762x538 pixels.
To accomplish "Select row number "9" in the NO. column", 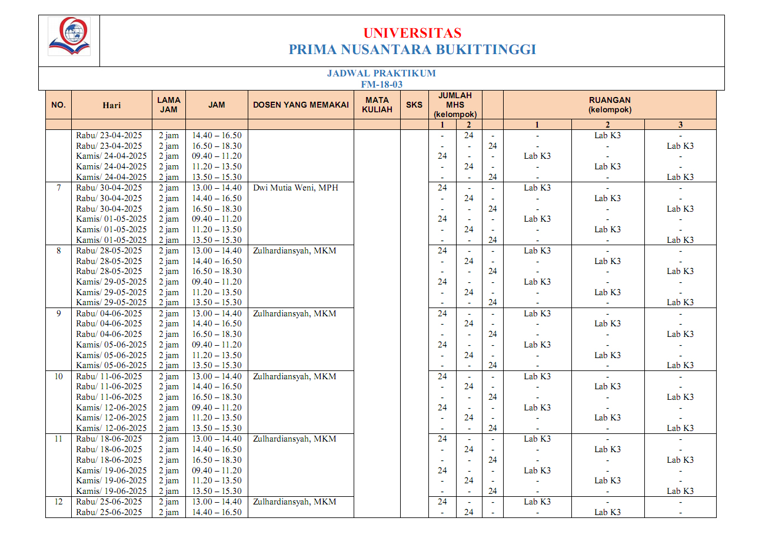I will pyautogui.click(x=58, y=313).
